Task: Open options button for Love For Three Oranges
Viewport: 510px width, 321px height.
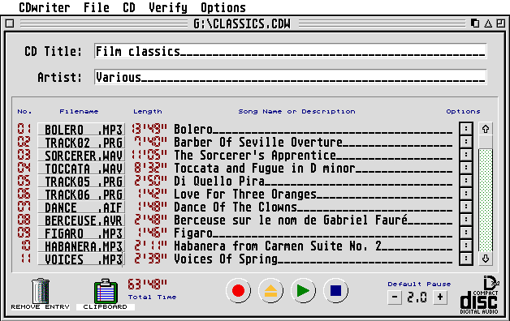Action: (466, 194)
